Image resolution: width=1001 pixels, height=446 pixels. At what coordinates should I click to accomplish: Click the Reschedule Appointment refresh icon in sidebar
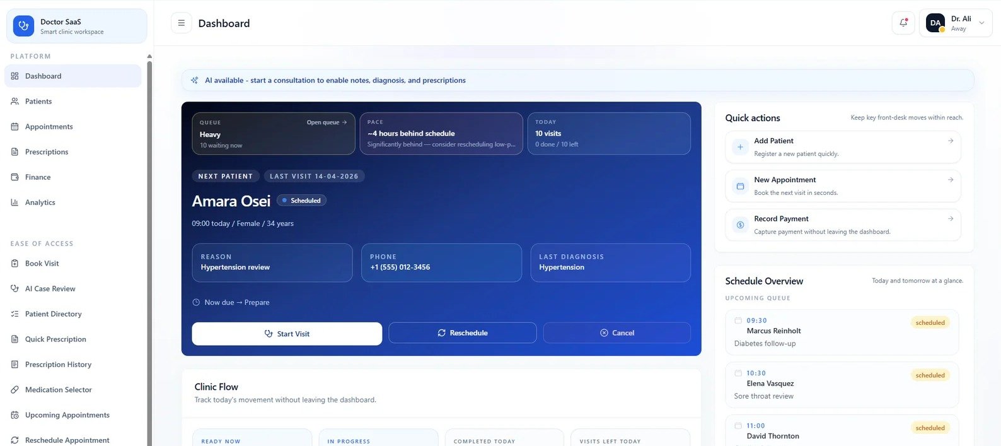coord(14,440)
